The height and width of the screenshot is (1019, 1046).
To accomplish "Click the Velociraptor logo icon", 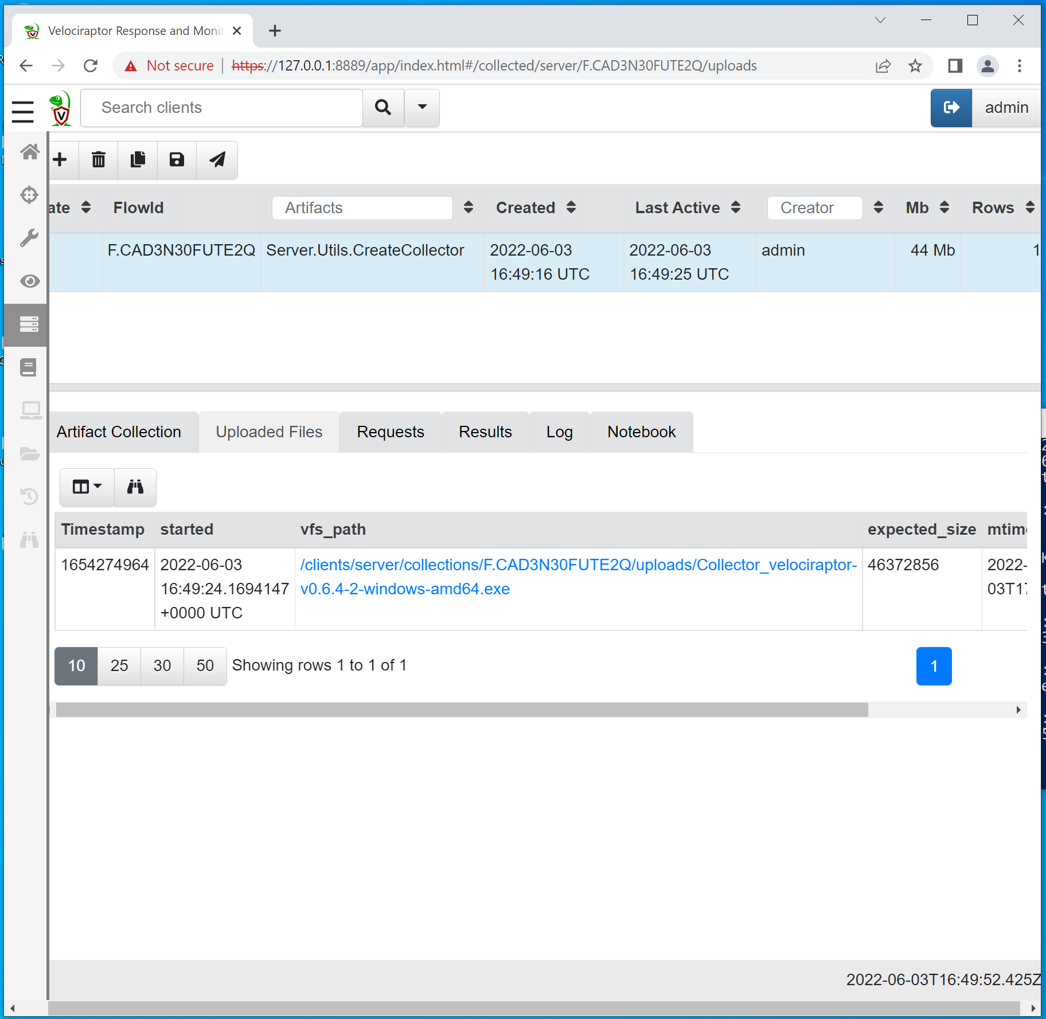I will click(x=60, y=109).
